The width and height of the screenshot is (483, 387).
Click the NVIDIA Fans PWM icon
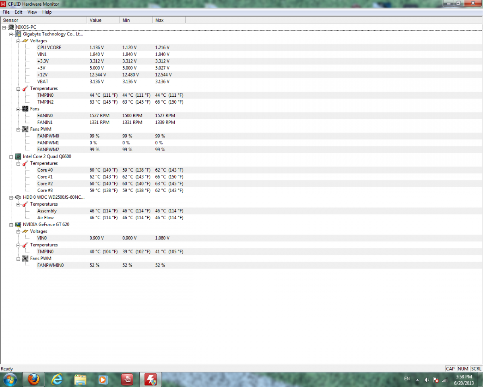[x=25, y=258]
